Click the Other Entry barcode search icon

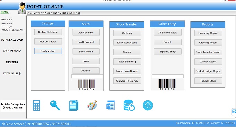(167, 85)
